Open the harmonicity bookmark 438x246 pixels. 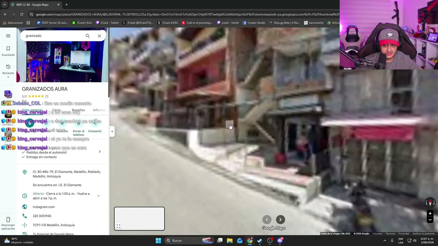pos(313,23)
